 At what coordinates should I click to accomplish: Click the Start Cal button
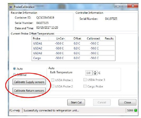(76, 102)
